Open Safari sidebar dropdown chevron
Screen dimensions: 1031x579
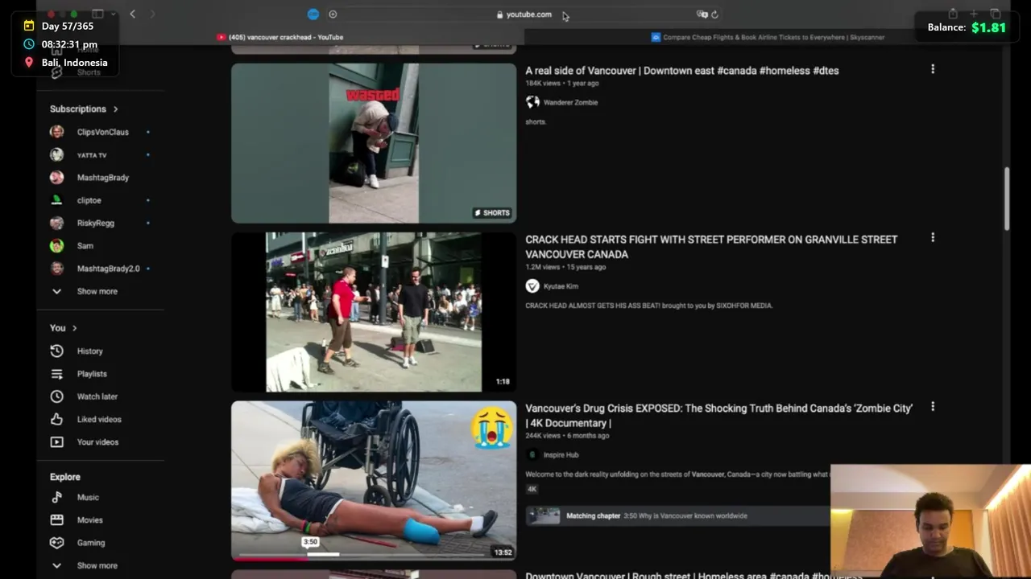click(x=113, y=14)
